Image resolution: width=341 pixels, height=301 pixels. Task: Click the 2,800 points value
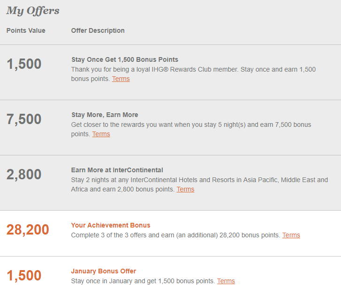click(x=24, y=174)
